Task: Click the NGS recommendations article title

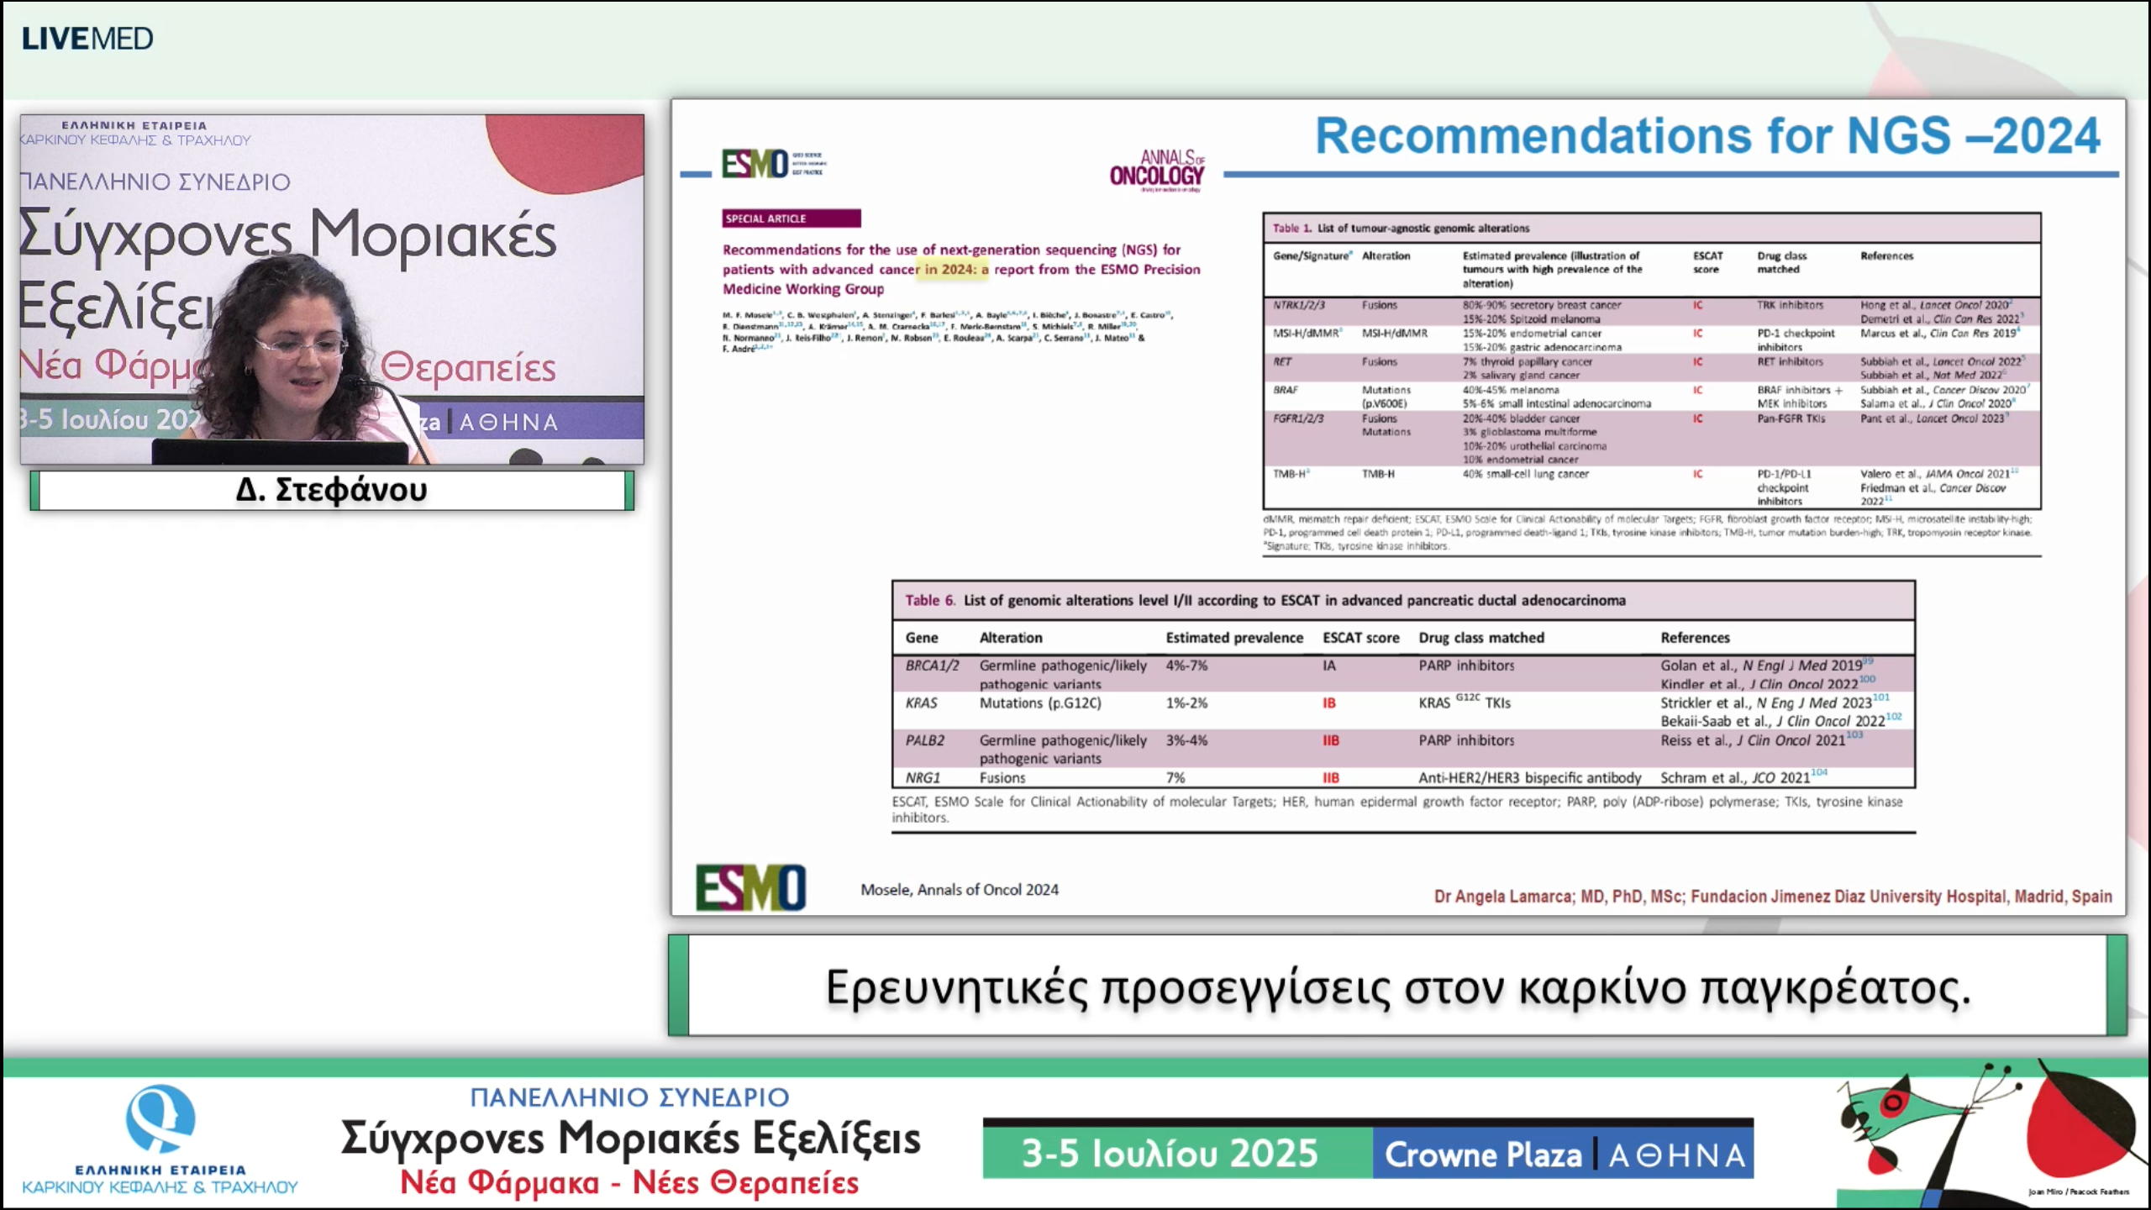Action: pos(960,269)
